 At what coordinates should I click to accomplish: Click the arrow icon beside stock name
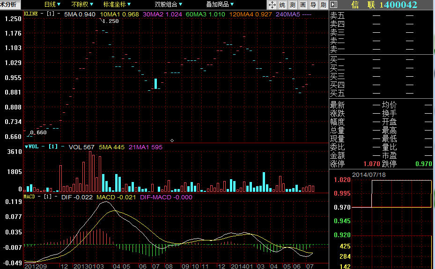[333, 5]
